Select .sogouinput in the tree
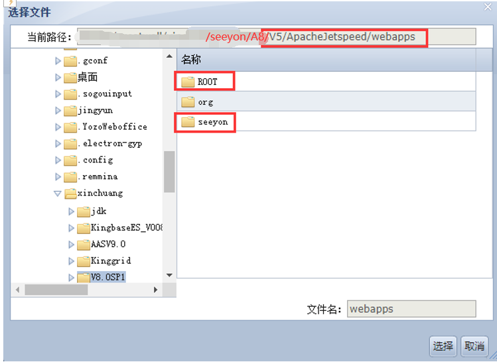The height and width of the screenshot is (362, 497). point(105,93)
